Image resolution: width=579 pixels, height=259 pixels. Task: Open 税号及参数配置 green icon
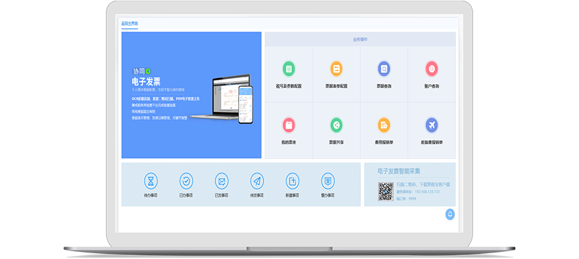[289, 69]
